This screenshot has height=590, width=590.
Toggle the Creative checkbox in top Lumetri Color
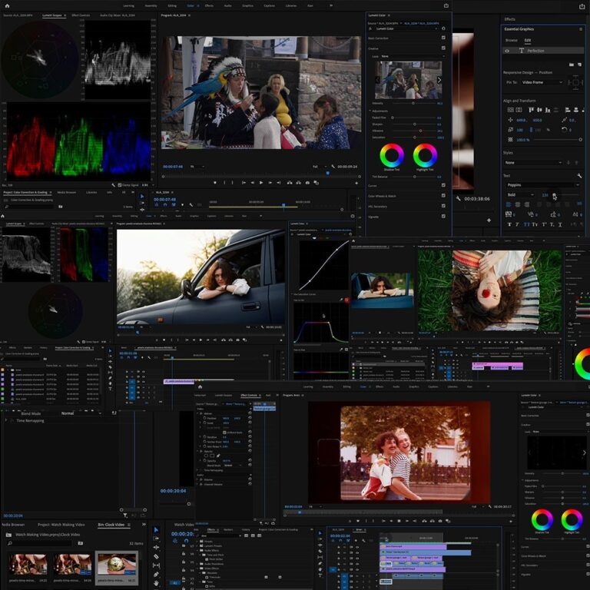pos(443,48)
